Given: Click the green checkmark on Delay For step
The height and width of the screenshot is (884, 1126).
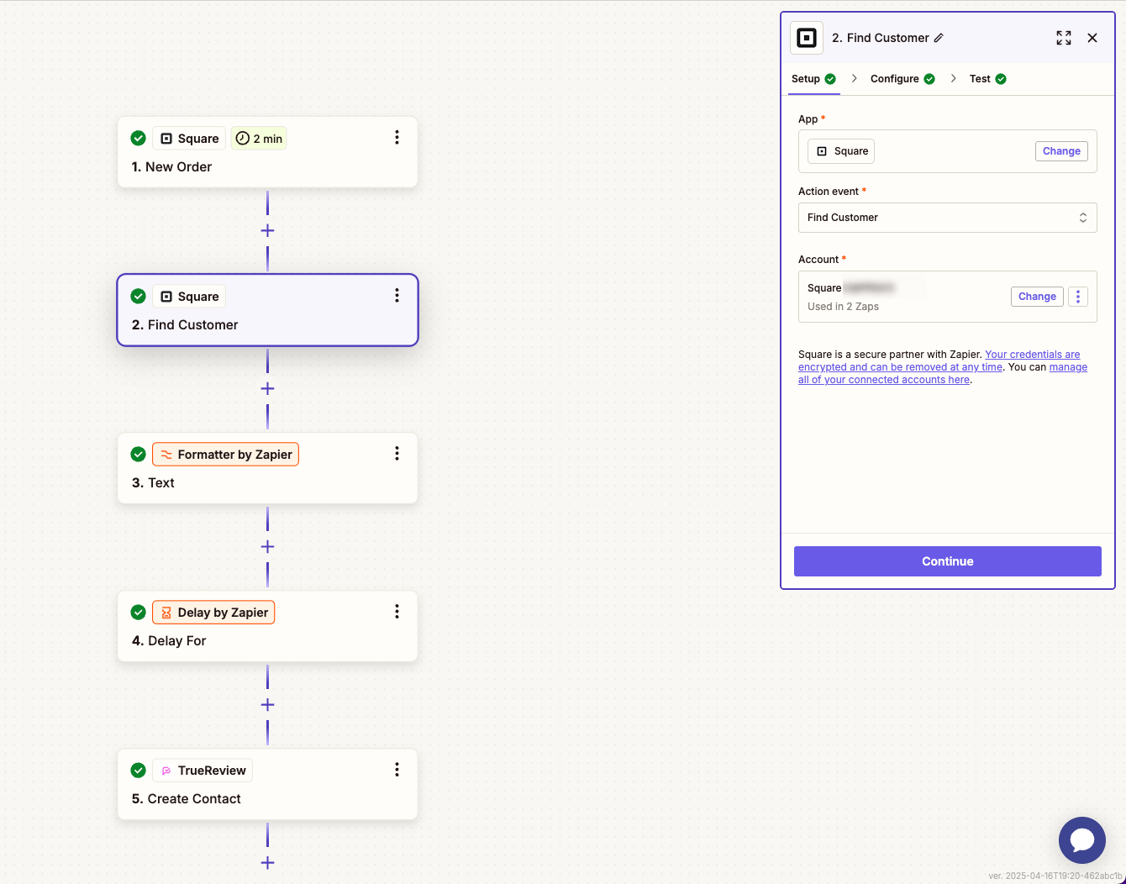Looking at the screenshot, I should tap(139, 612).
